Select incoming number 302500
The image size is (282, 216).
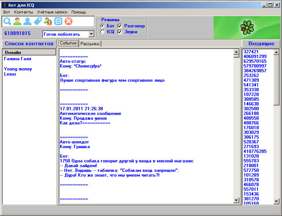tap(251, 109)
